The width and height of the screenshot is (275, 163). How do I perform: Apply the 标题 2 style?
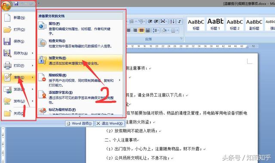pos(235,24)
